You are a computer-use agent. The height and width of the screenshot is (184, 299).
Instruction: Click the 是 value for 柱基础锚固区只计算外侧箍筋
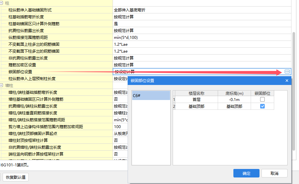[116, 24]
